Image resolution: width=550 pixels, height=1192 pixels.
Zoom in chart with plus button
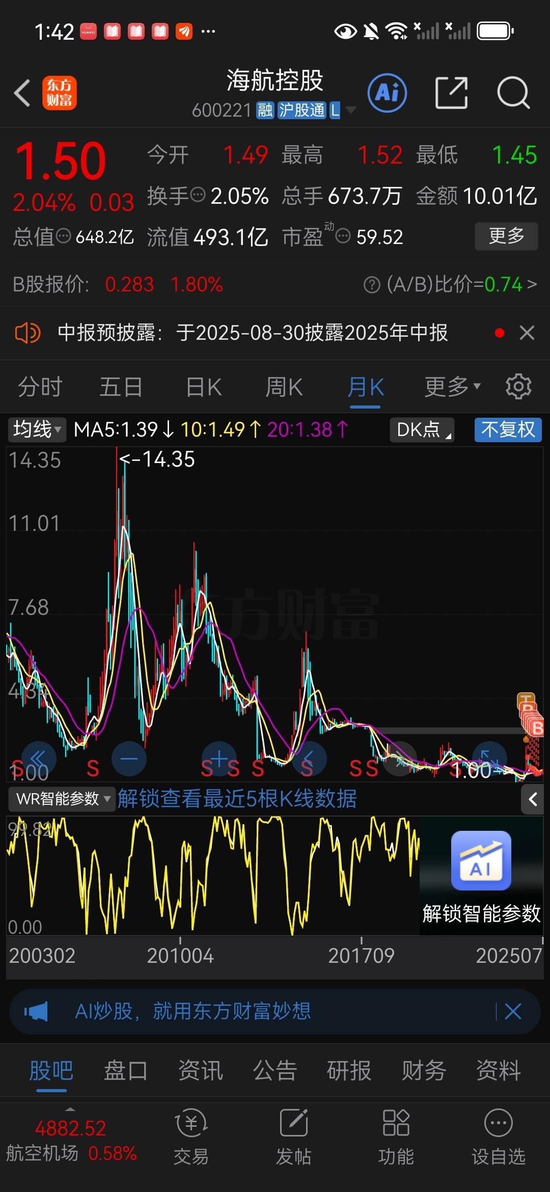point(219,758)
